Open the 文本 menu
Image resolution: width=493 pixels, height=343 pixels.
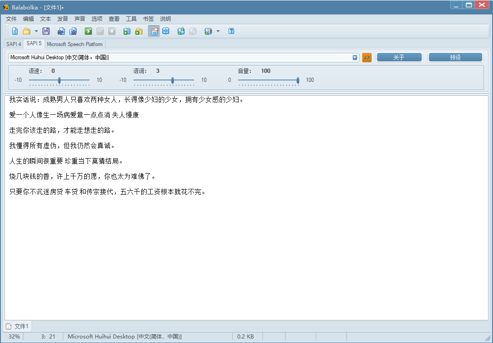45,19
